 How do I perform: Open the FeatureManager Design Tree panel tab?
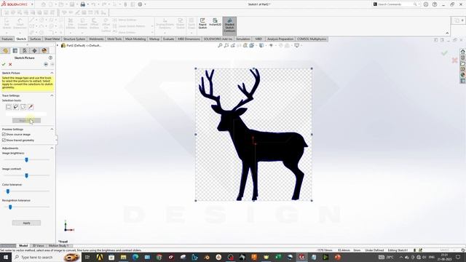[5, 50]
